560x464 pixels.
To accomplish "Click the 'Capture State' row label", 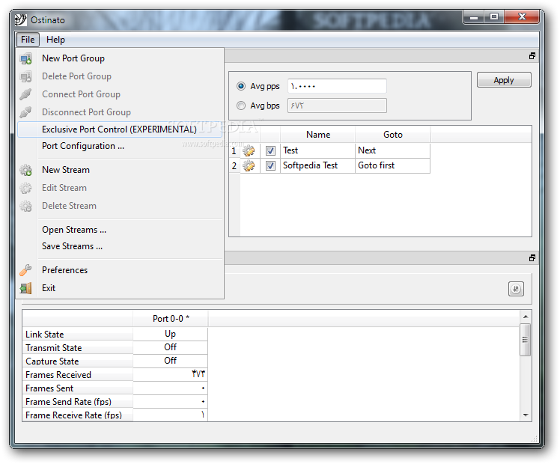I will click(78, 361).
